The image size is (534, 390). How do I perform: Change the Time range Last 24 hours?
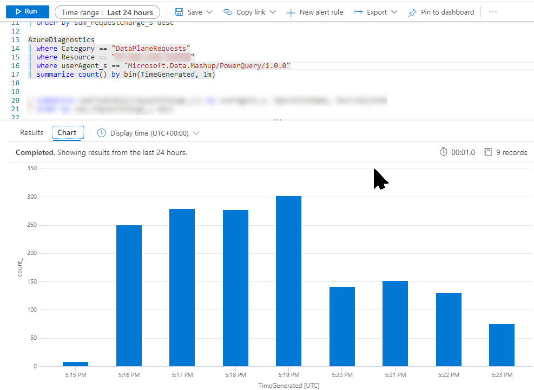(107, 12)
